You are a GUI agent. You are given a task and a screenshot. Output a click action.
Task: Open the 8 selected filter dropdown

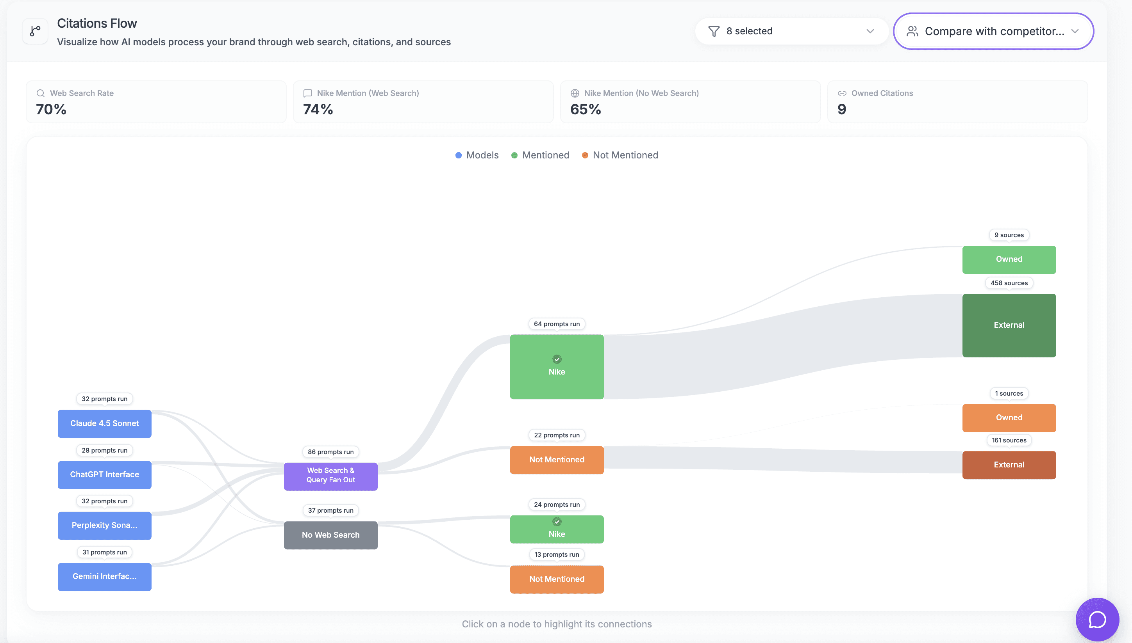791,31
